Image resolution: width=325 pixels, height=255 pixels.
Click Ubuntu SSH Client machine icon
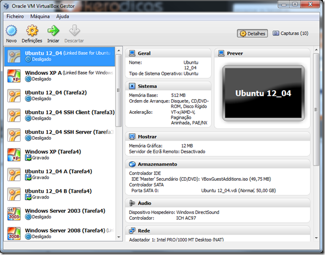point(14,115)
